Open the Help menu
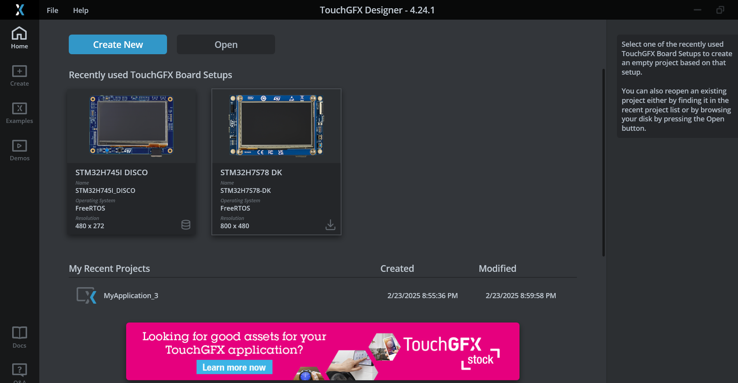This screenshot has height=383, width=738. click(81, 10)
